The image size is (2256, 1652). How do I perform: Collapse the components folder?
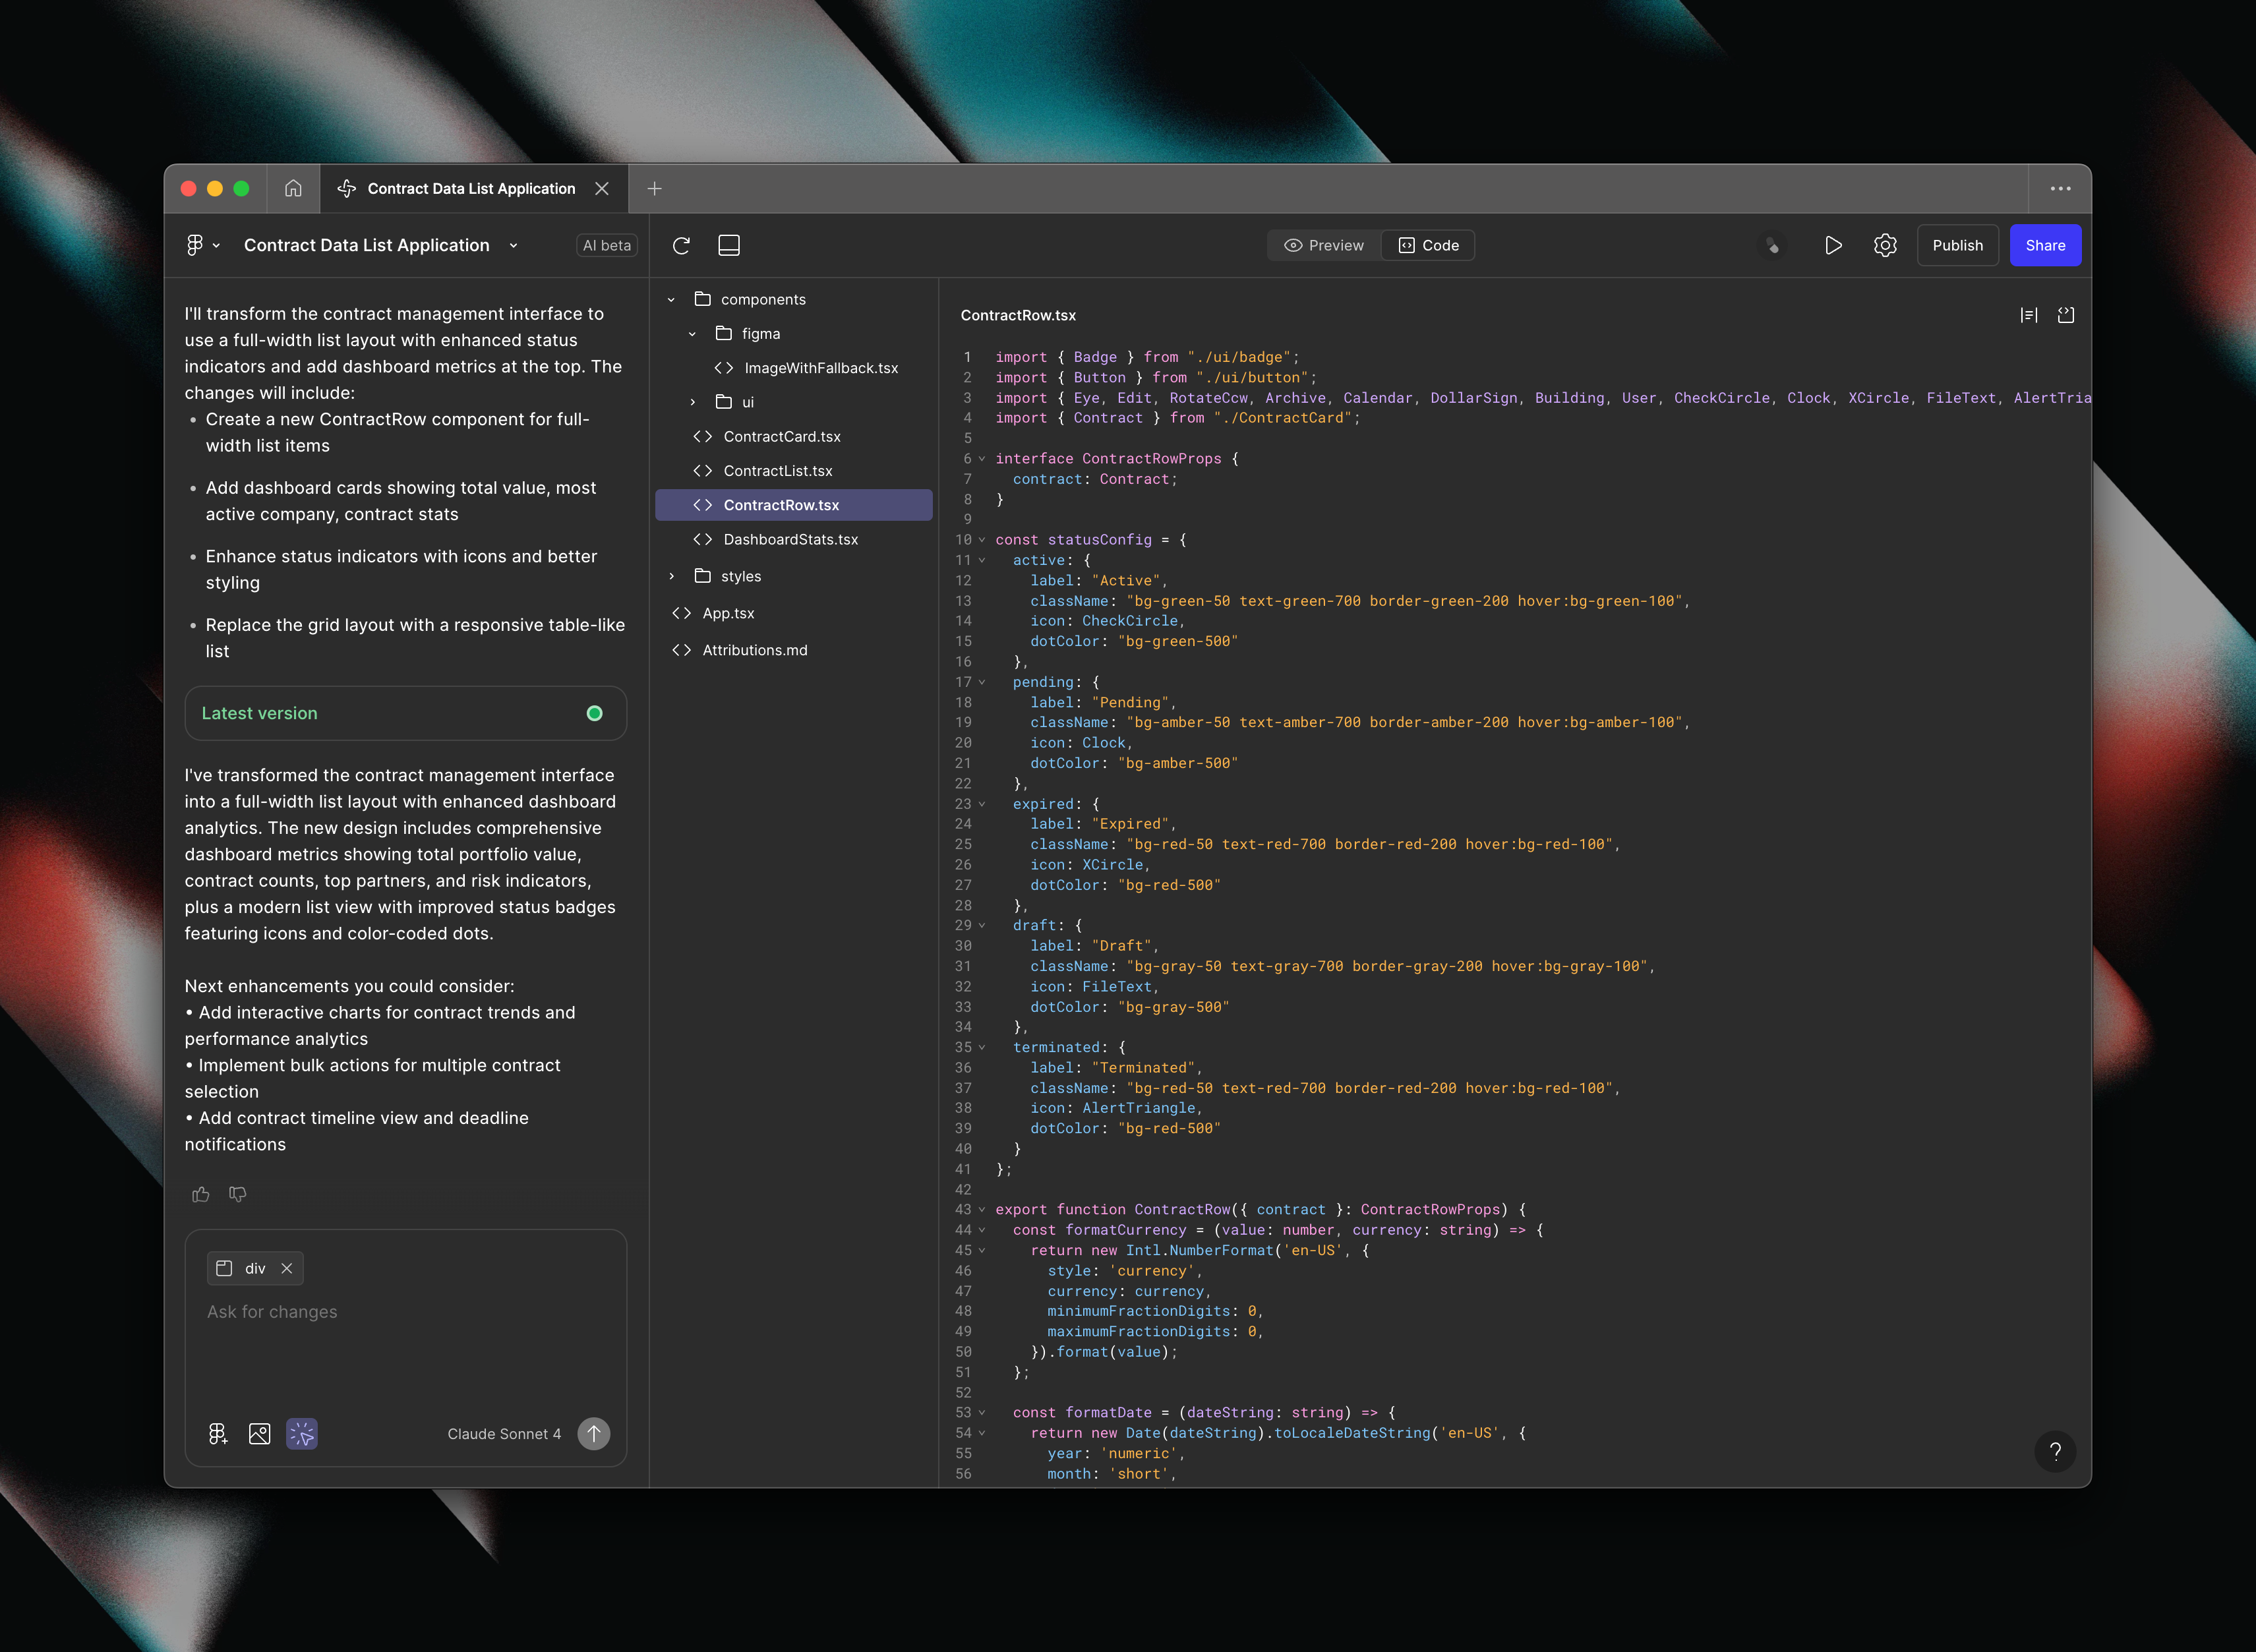pyautogui.click(x=671, y=299)
